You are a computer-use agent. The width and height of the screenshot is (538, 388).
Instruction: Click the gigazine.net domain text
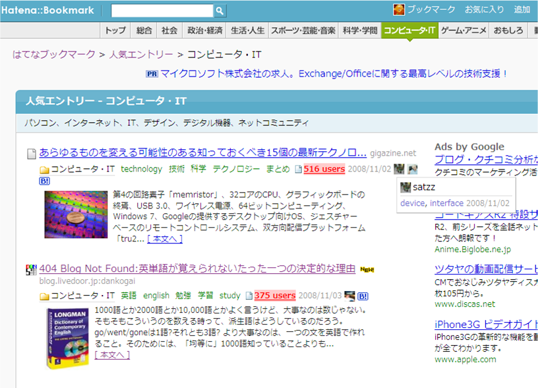click(x=393, y=153)
